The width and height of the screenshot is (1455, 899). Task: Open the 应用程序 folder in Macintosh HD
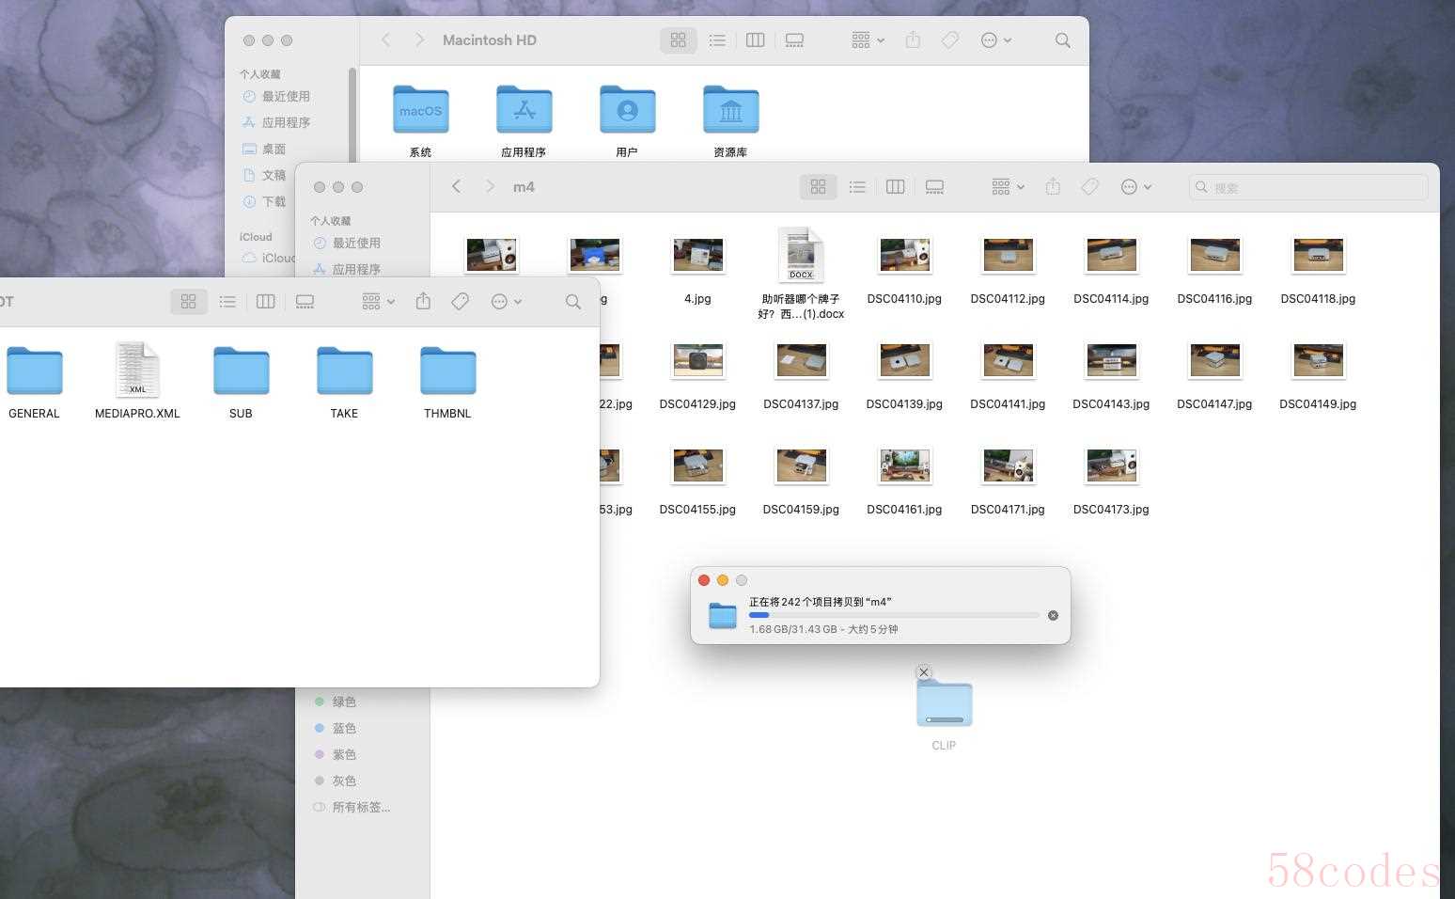[524, 111]
